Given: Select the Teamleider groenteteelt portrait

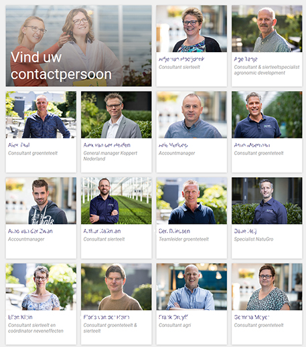Looking at the screenshot, I should [x=192, y=201].
